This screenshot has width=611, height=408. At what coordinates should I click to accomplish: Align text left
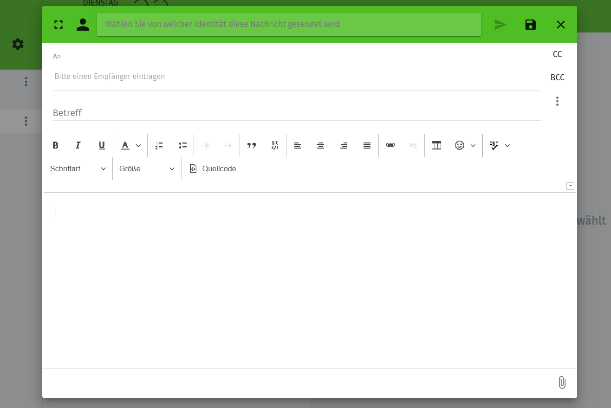pos(298,145)
